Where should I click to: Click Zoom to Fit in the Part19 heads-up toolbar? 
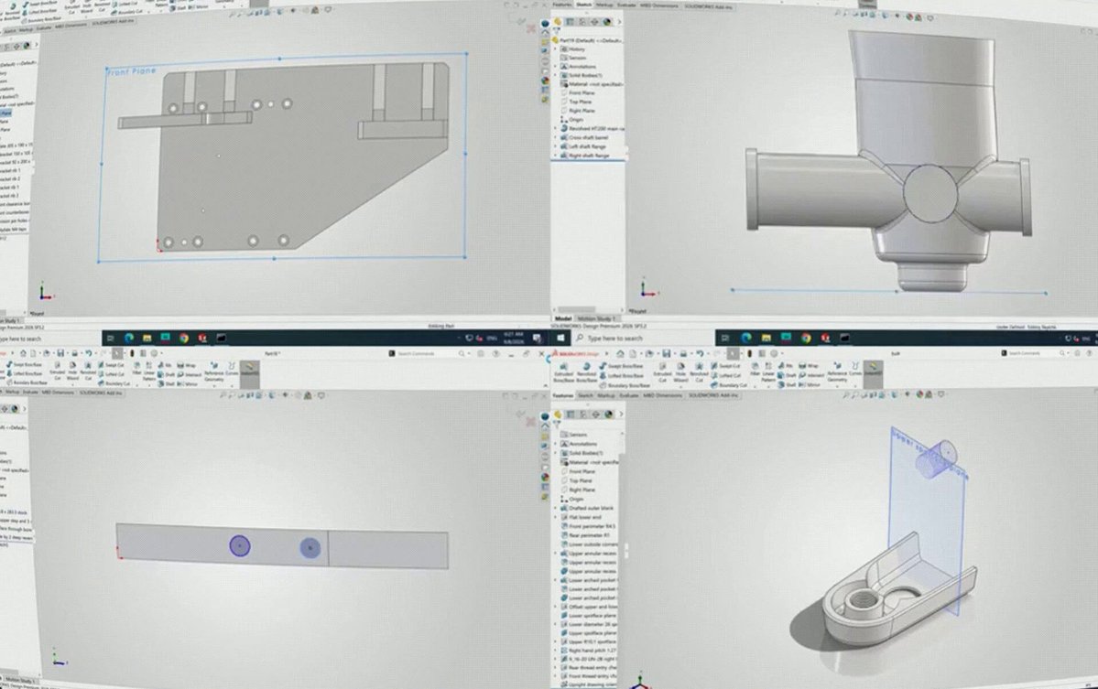[x=837, y=14]
